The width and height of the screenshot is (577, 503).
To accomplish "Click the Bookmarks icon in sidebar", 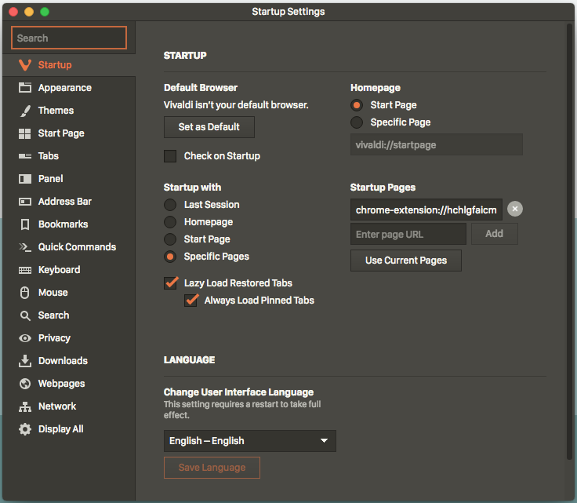I will point(25,224).
